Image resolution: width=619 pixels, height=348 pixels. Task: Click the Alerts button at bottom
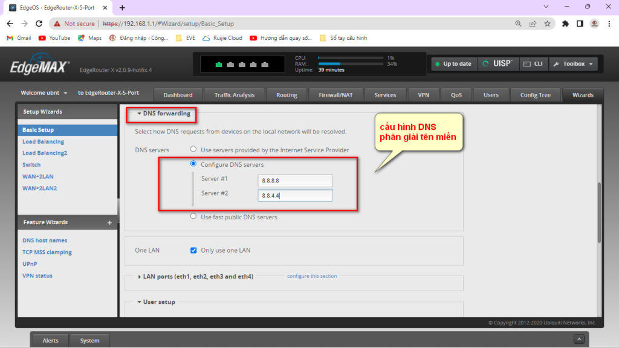coord(51,340)
